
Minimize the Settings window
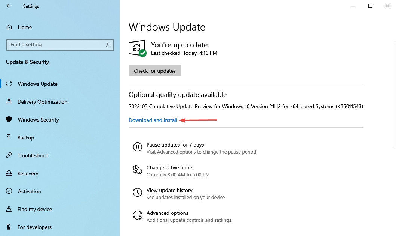[x=353, y=6]
